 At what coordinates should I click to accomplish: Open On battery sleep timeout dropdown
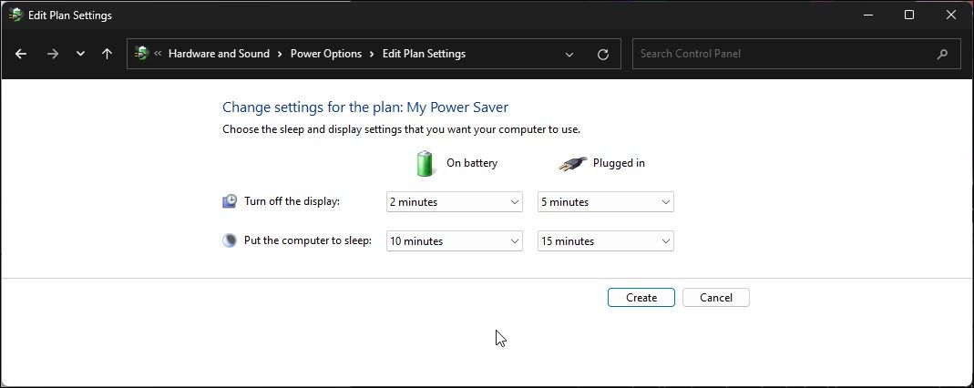[x=454, y=240]
